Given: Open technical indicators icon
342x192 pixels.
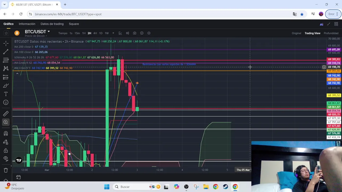Looking at the screenshot, I should [x=120, y=33].
